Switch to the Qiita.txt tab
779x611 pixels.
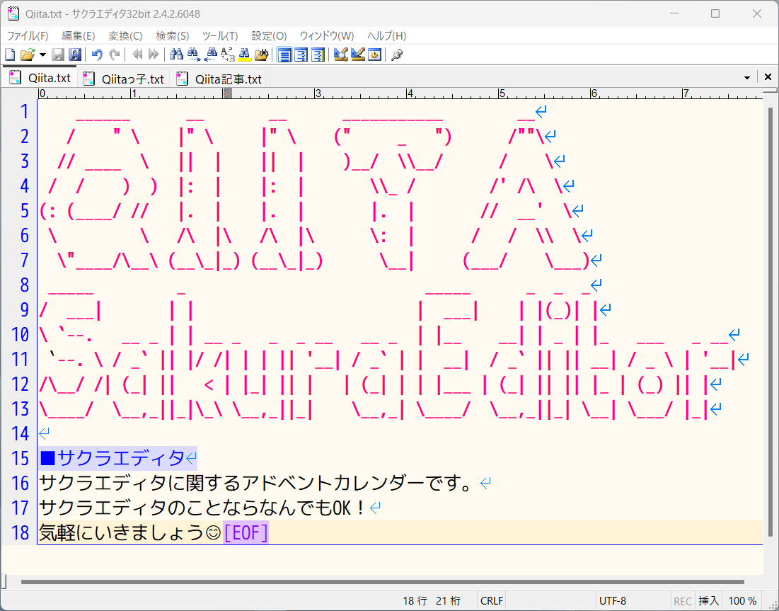40,78
